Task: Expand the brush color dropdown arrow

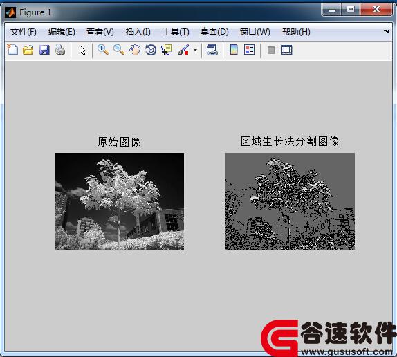Action: pyautogui.click(x=195, y=50)
